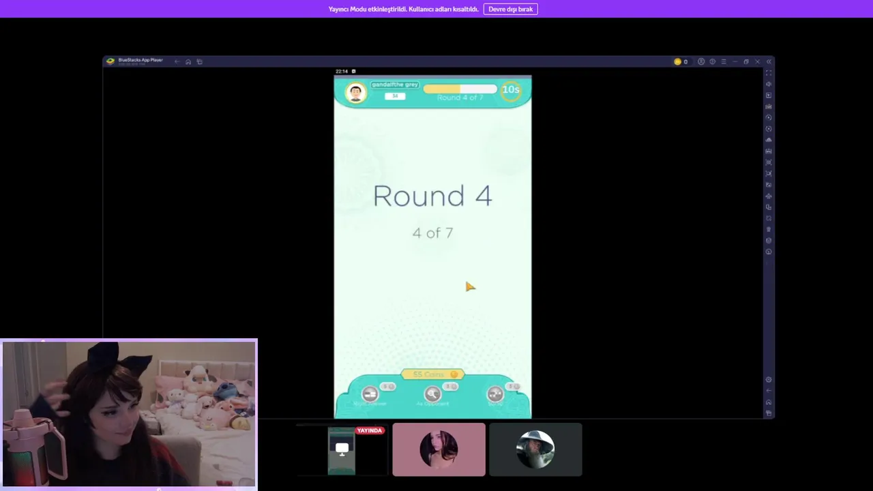
Task: Select the pink participant tile
Action: (x=439, y=449)
